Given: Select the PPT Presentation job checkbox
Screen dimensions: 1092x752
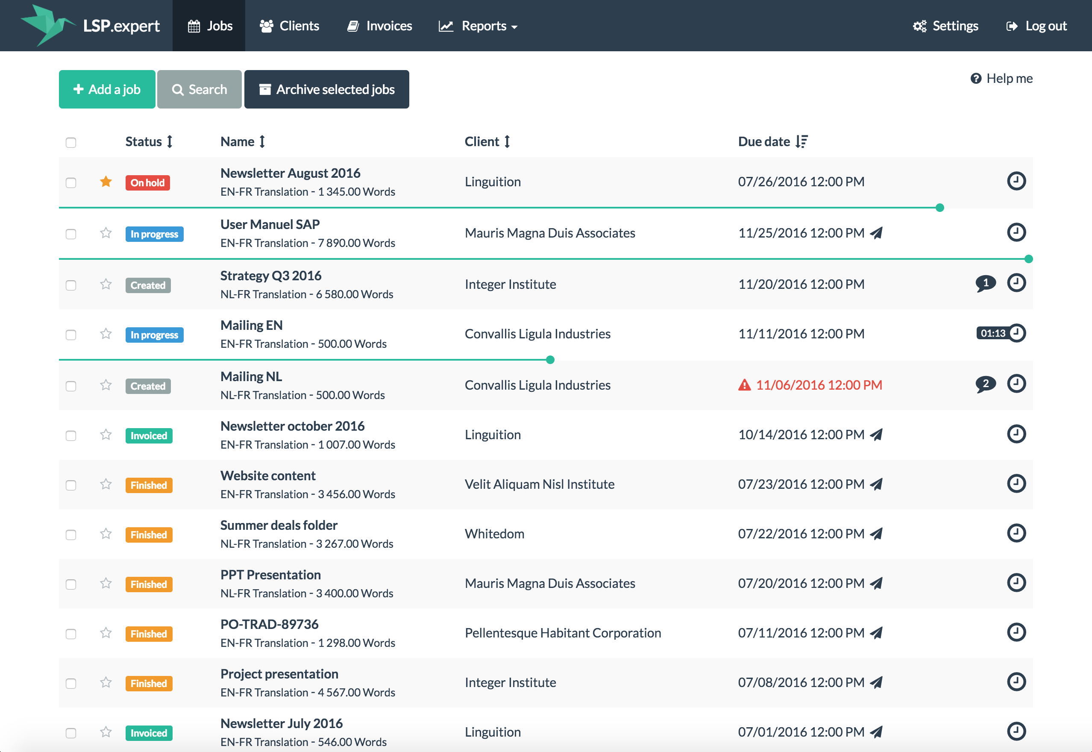Looking at the screenshot, I should point(71,584).
